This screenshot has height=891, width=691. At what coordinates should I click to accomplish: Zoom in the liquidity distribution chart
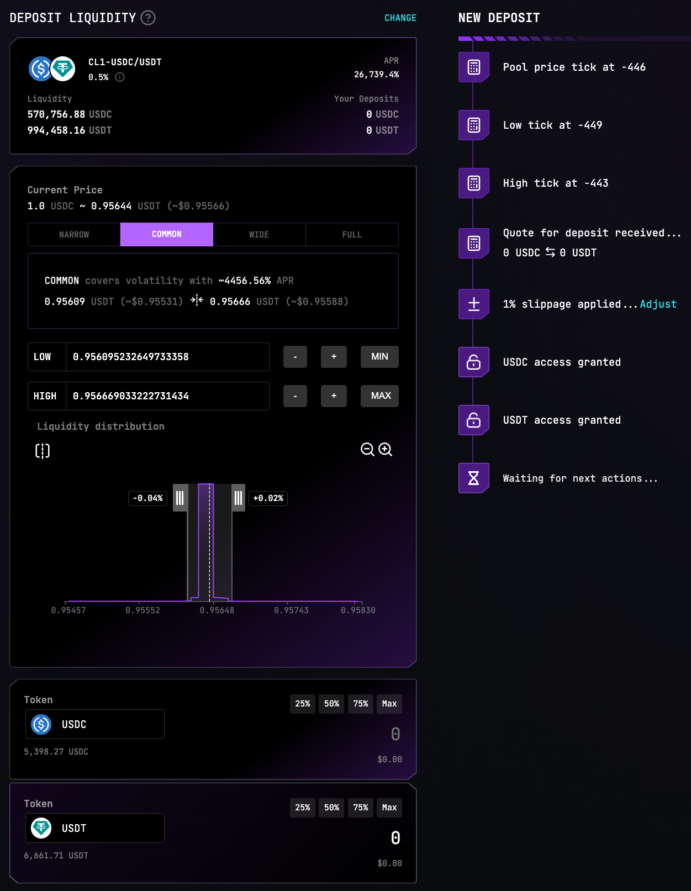point(386,450)
